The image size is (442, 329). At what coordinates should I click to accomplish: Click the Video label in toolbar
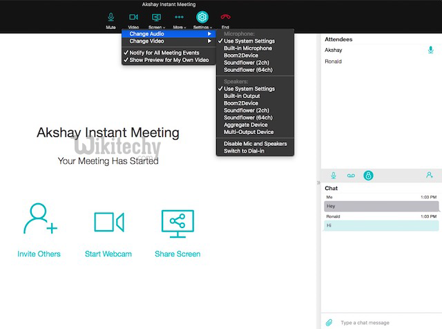133,28
